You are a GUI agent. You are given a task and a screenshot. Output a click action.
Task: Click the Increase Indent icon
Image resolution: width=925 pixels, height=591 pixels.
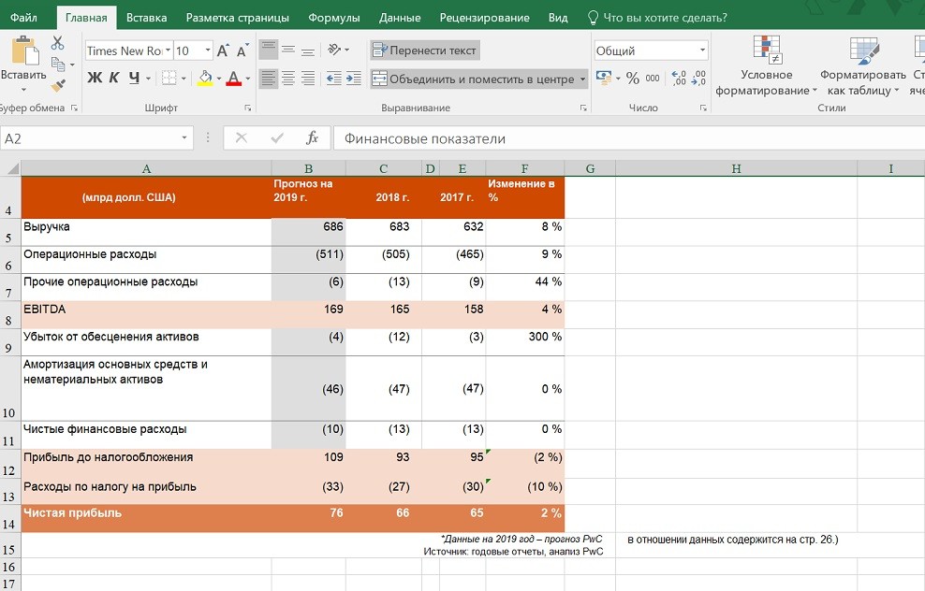click(353, 79)
